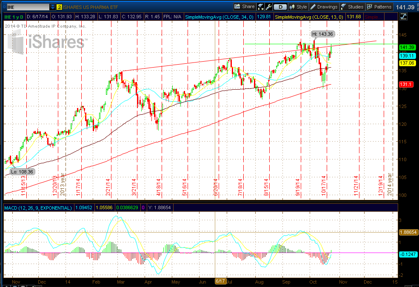Click the L: 131.83 low value
Screen dimensions: 419x287
click(x=108, y=17)
